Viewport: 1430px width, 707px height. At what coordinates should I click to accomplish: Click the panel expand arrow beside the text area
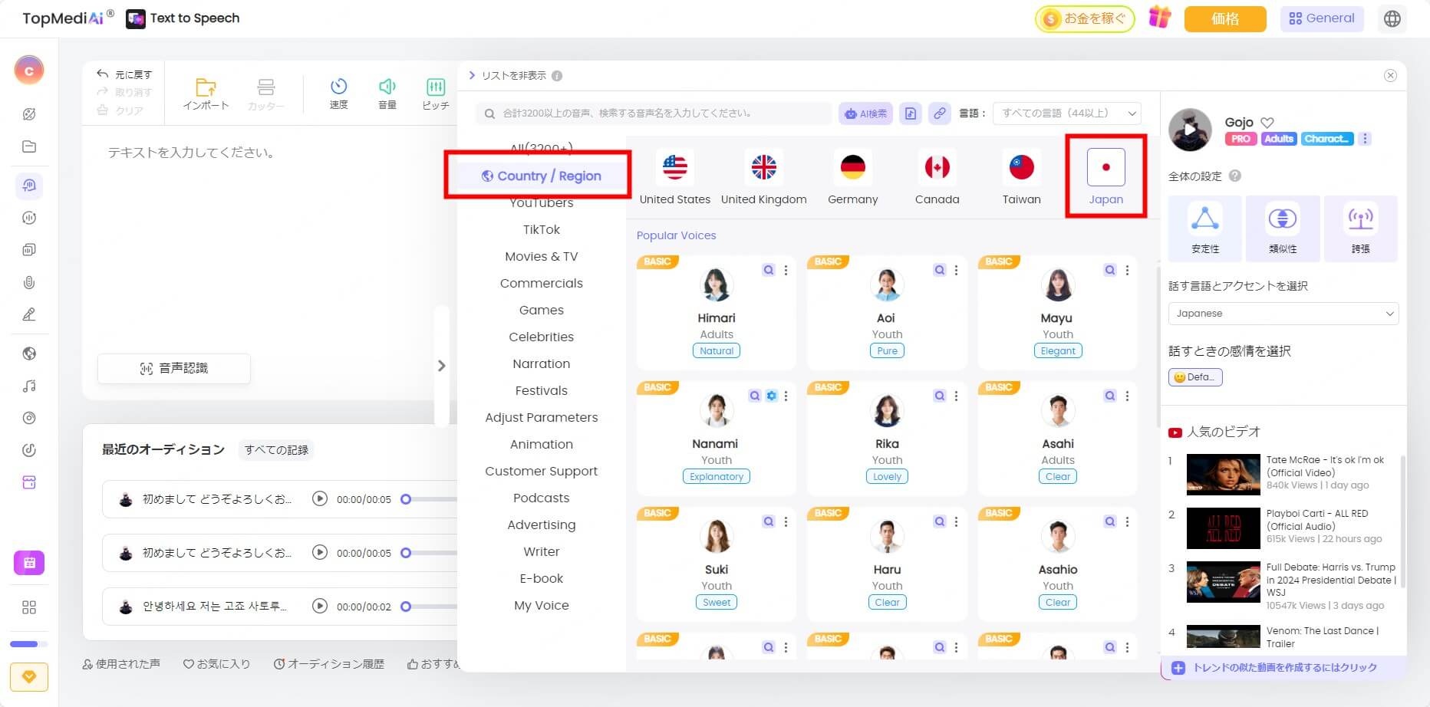pyautogui.click(x=441, y=366)
